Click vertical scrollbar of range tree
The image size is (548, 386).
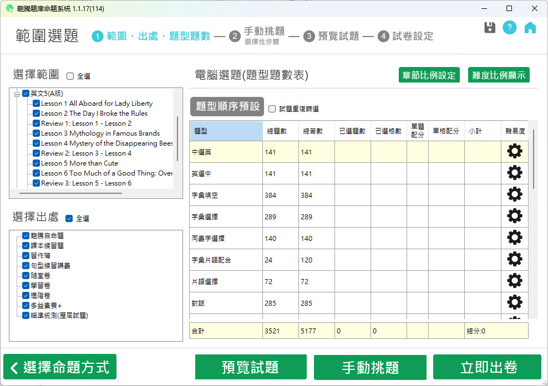coord(178,138)
